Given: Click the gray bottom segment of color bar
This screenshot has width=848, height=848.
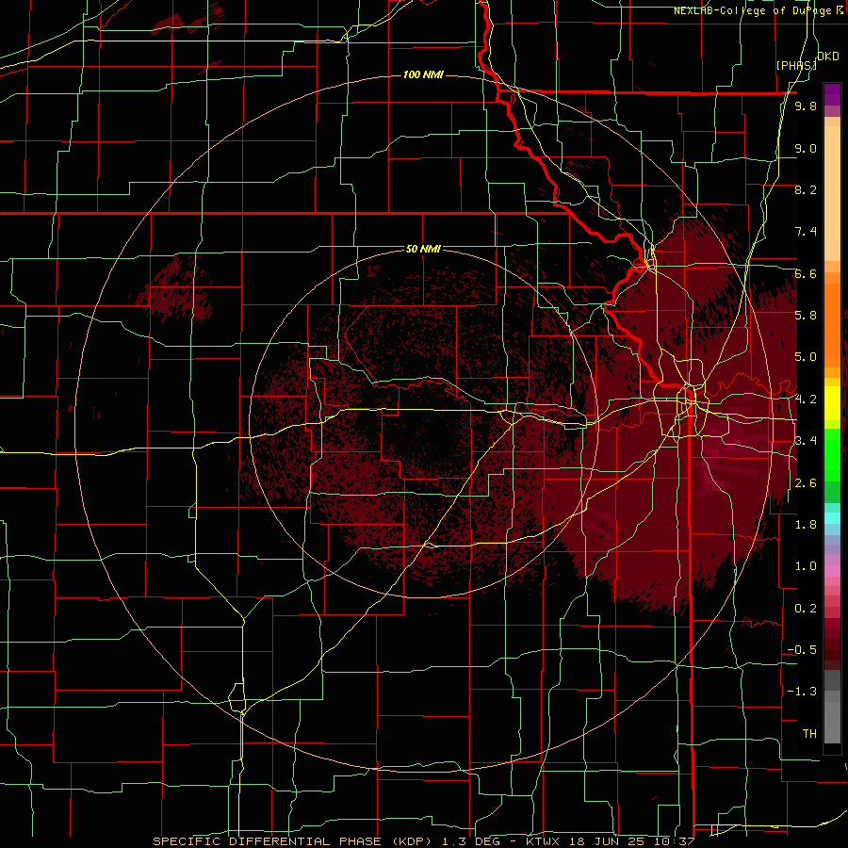Looking at the screenshot, I should 832,722.
